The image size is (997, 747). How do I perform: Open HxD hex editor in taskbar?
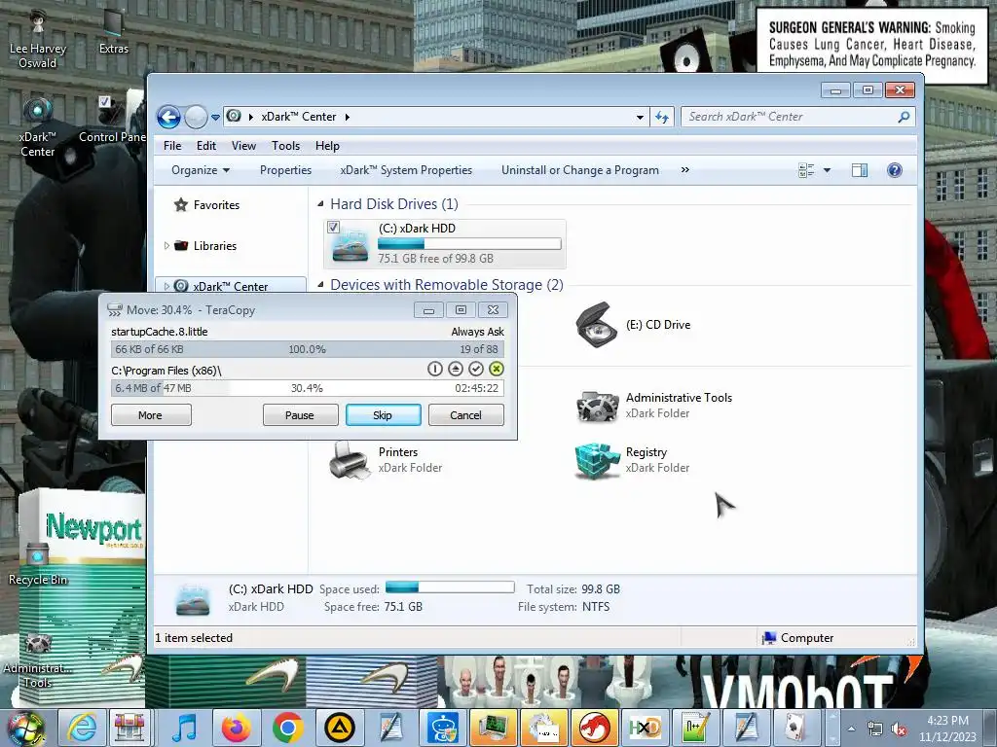pos(645,728)
